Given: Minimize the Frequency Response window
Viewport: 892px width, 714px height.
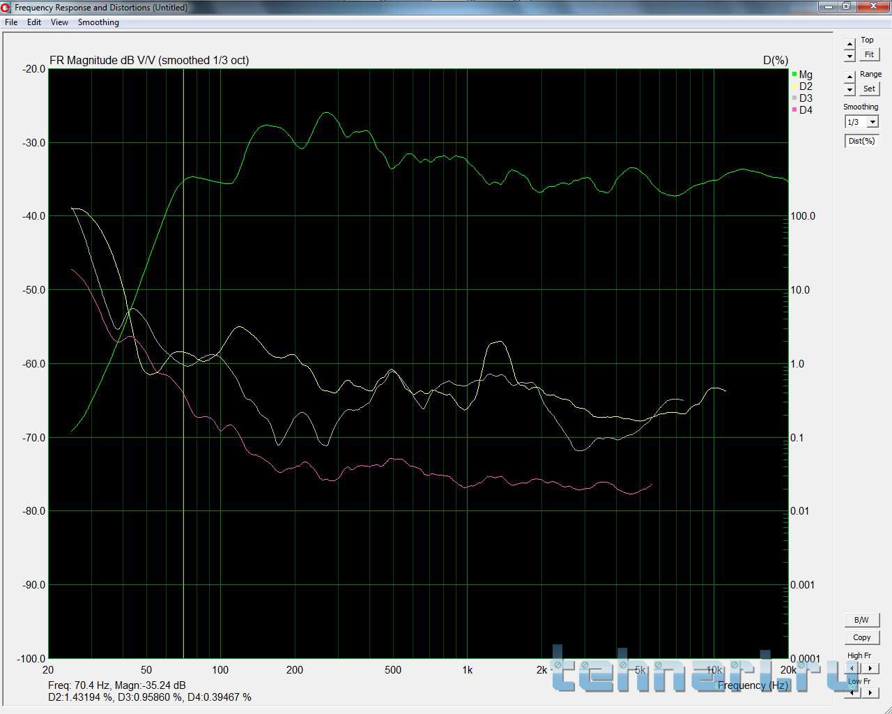Looking at the screenshot, I should tap(829, 6).
